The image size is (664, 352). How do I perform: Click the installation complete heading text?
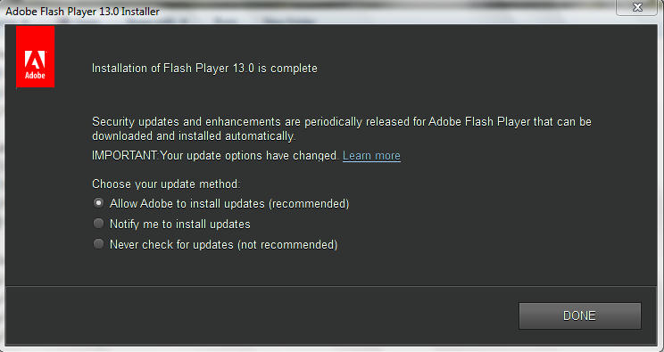pyautogui.click(x=204, y=68)
